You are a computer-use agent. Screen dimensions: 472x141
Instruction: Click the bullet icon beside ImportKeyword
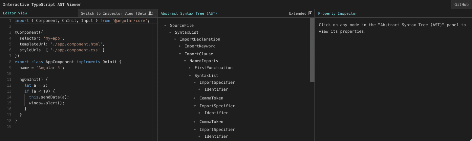[x=180, y=46]
